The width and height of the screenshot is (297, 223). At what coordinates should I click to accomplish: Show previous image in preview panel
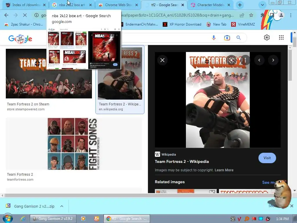[x=259, y=60]
